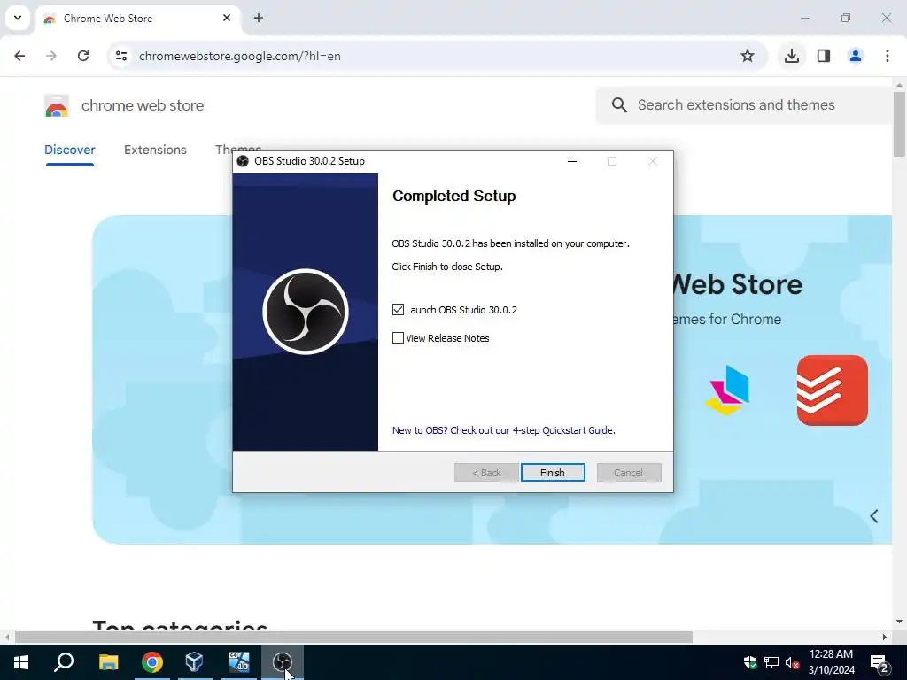
Task: Switch to the Extensions tab
Action: click(x=155, y=150)
